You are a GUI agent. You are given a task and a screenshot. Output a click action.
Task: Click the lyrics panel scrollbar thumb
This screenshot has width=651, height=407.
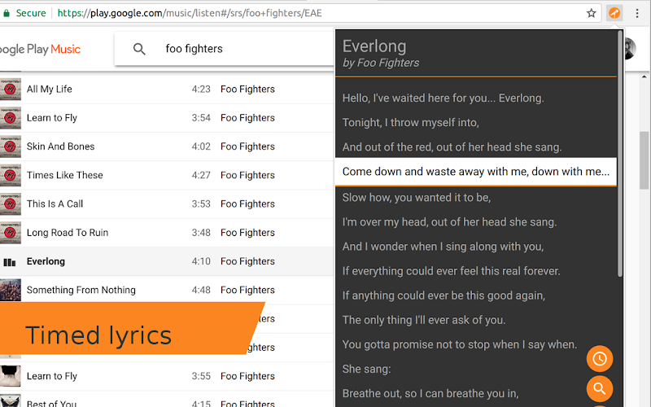(620, 154)
